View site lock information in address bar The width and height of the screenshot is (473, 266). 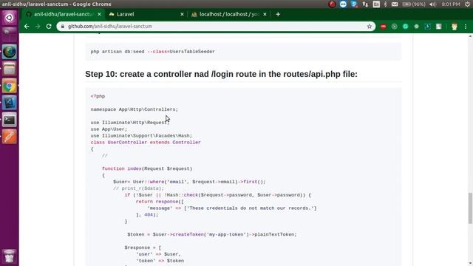click(x=62, y=27)
